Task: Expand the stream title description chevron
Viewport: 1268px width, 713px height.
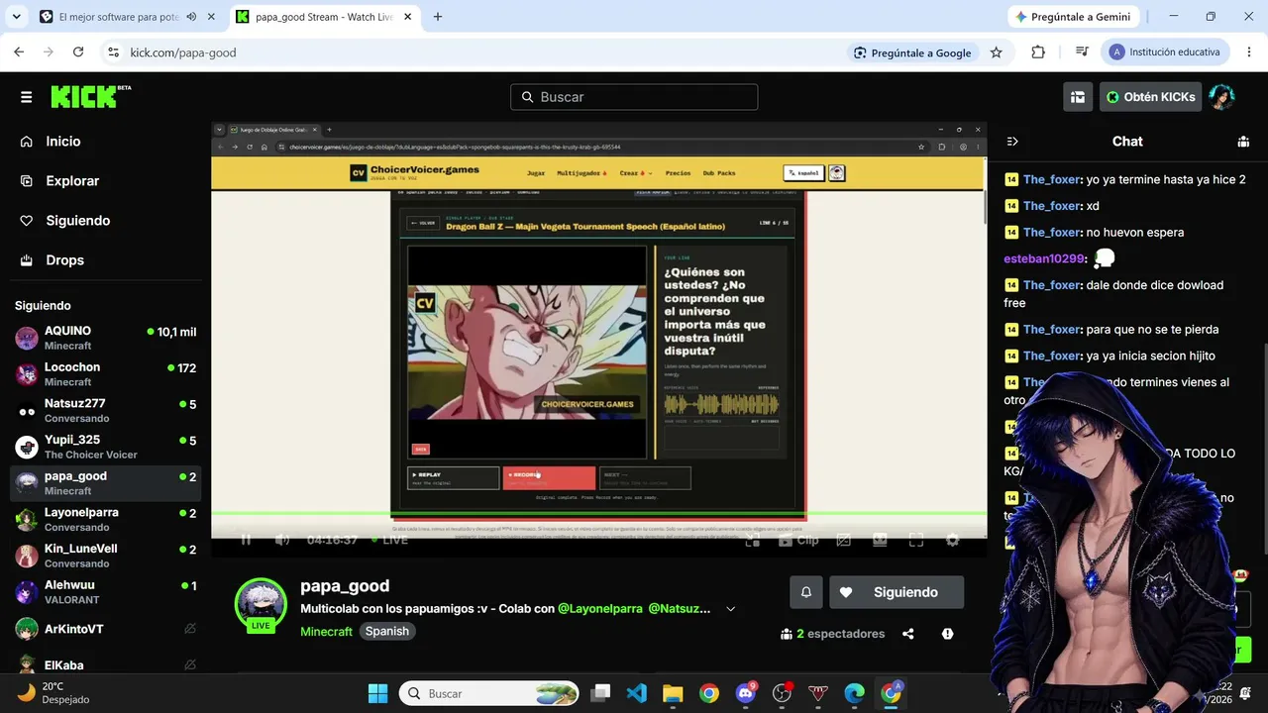Action: pyautogui.click(x=731, y=609)
